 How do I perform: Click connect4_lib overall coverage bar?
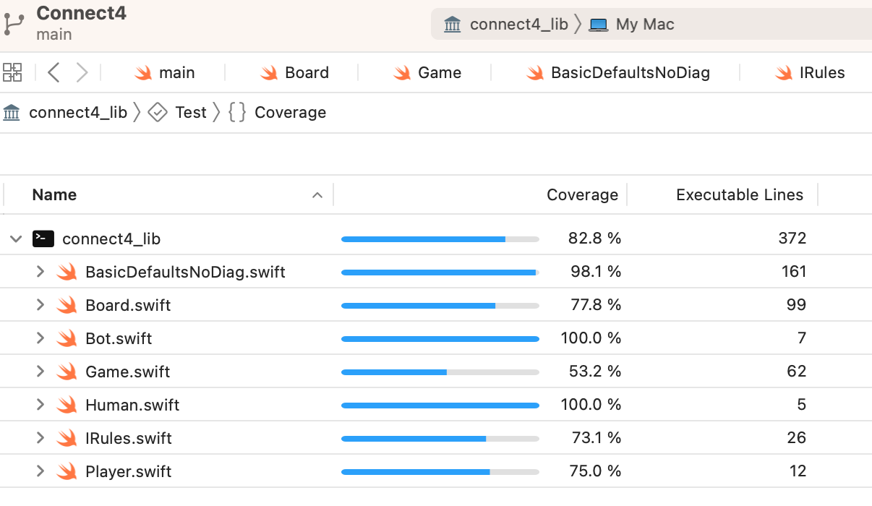point(440,239)
